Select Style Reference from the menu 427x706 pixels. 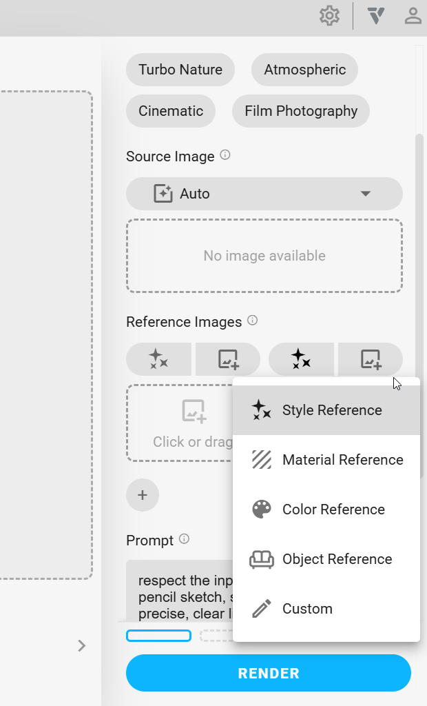click(x=326, y=410)
